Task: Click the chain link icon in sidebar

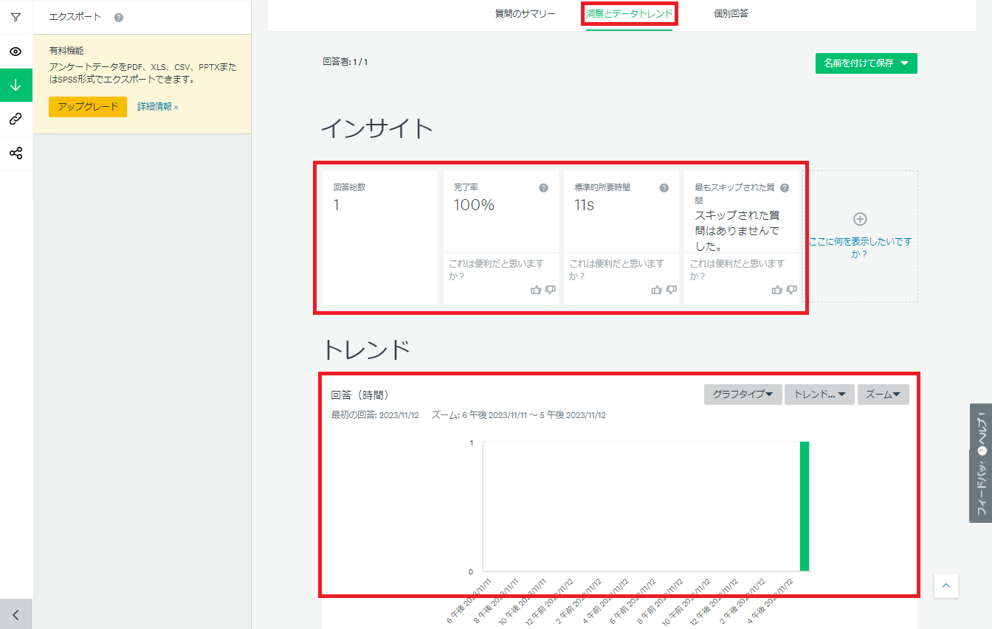Action: tap(15, 119)
